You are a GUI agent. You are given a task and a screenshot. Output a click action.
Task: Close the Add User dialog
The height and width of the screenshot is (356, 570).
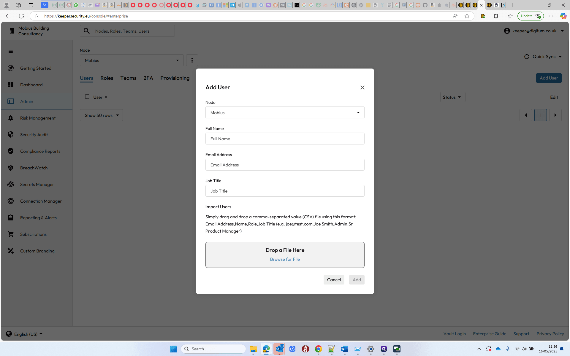(362, 88)
